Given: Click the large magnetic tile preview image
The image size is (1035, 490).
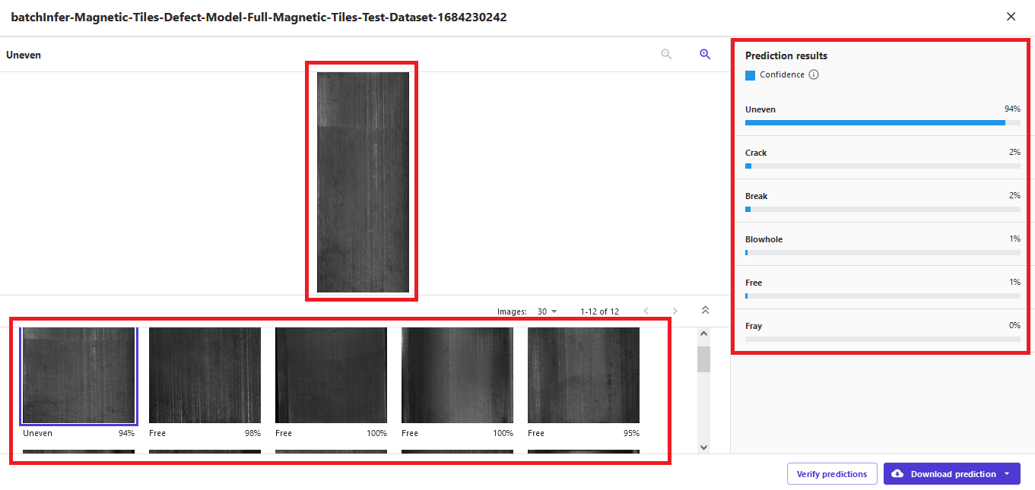Looking at the screenshot, I should point(363,182).
